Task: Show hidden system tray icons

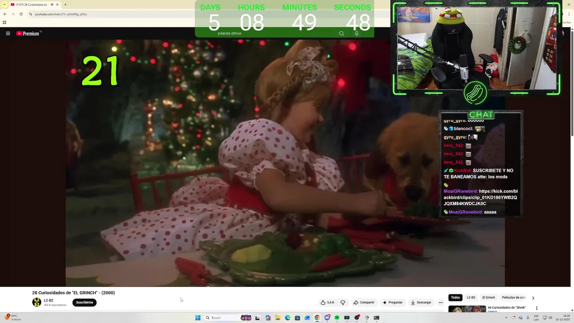Action: coord(506,318)
